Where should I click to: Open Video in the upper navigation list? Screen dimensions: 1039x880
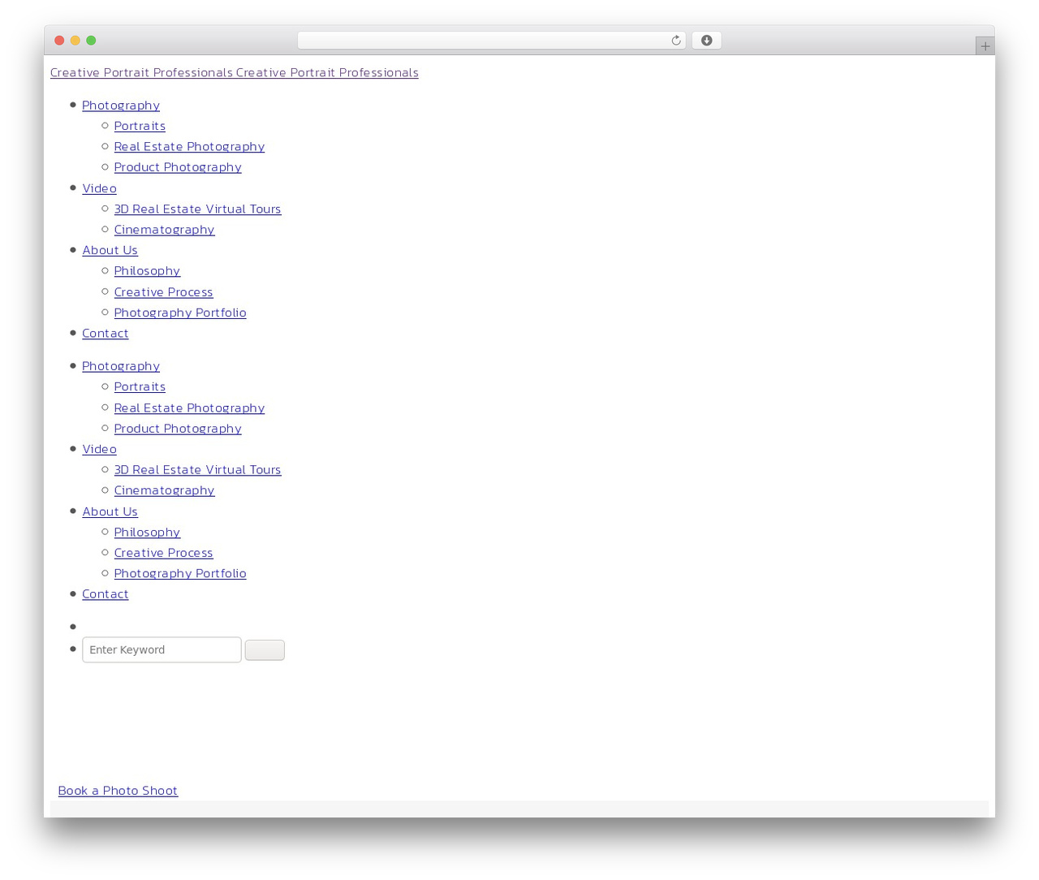point(99,188)
